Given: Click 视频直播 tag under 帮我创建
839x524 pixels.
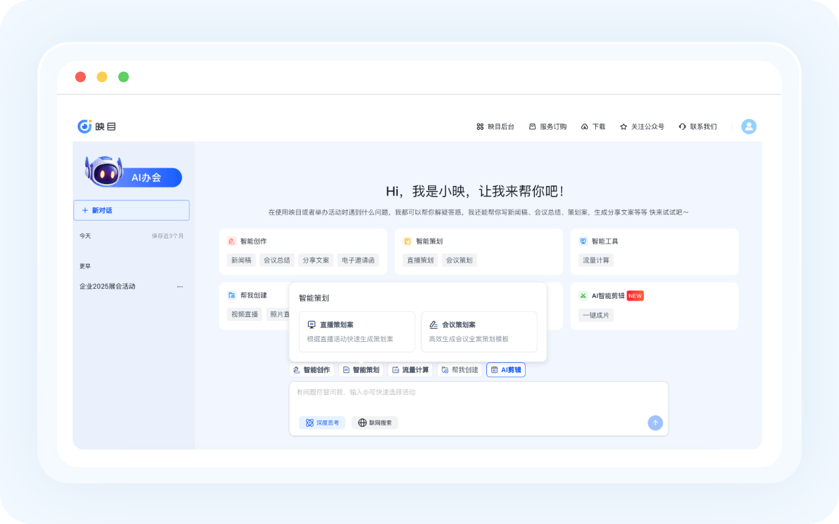Looking at the screenshot, I should (244, 314).
